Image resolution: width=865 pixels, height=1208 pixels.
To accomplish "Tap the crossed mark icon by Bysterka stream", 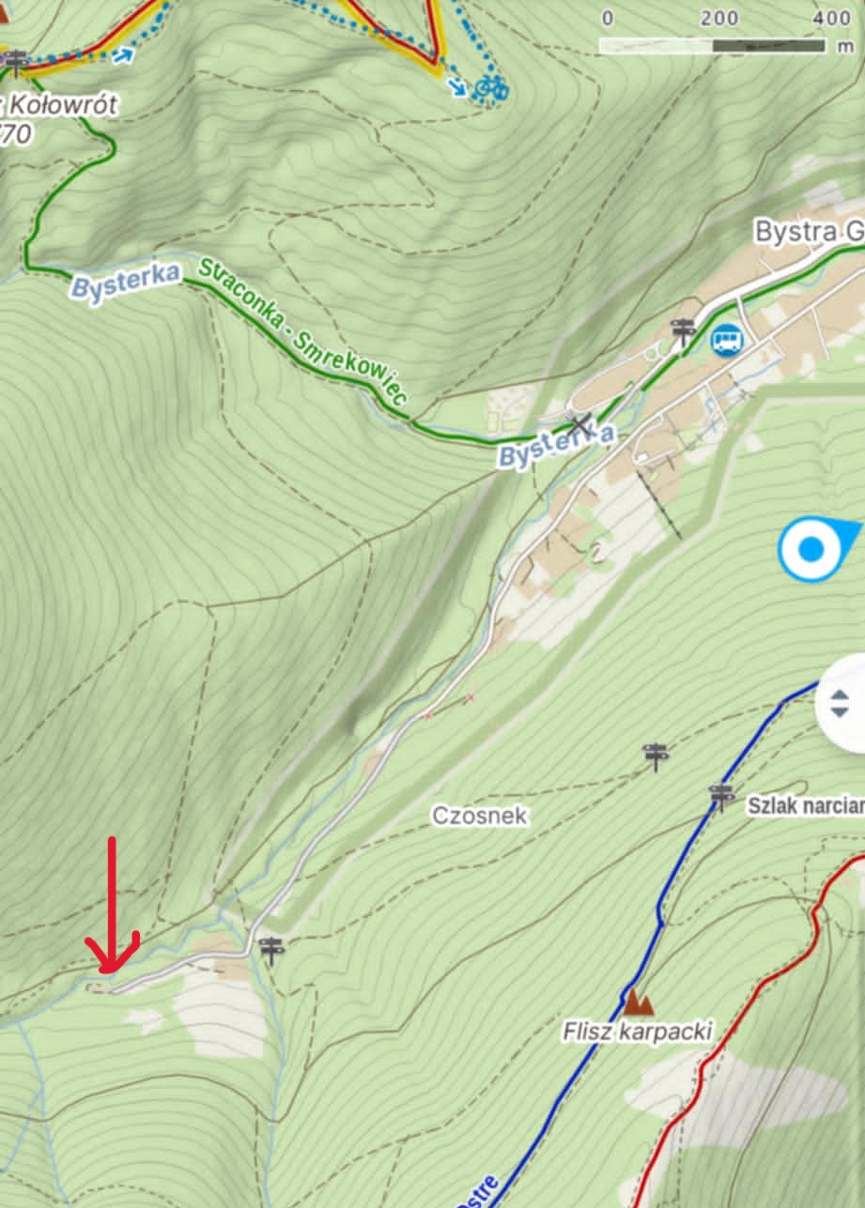I will (581, 424).
